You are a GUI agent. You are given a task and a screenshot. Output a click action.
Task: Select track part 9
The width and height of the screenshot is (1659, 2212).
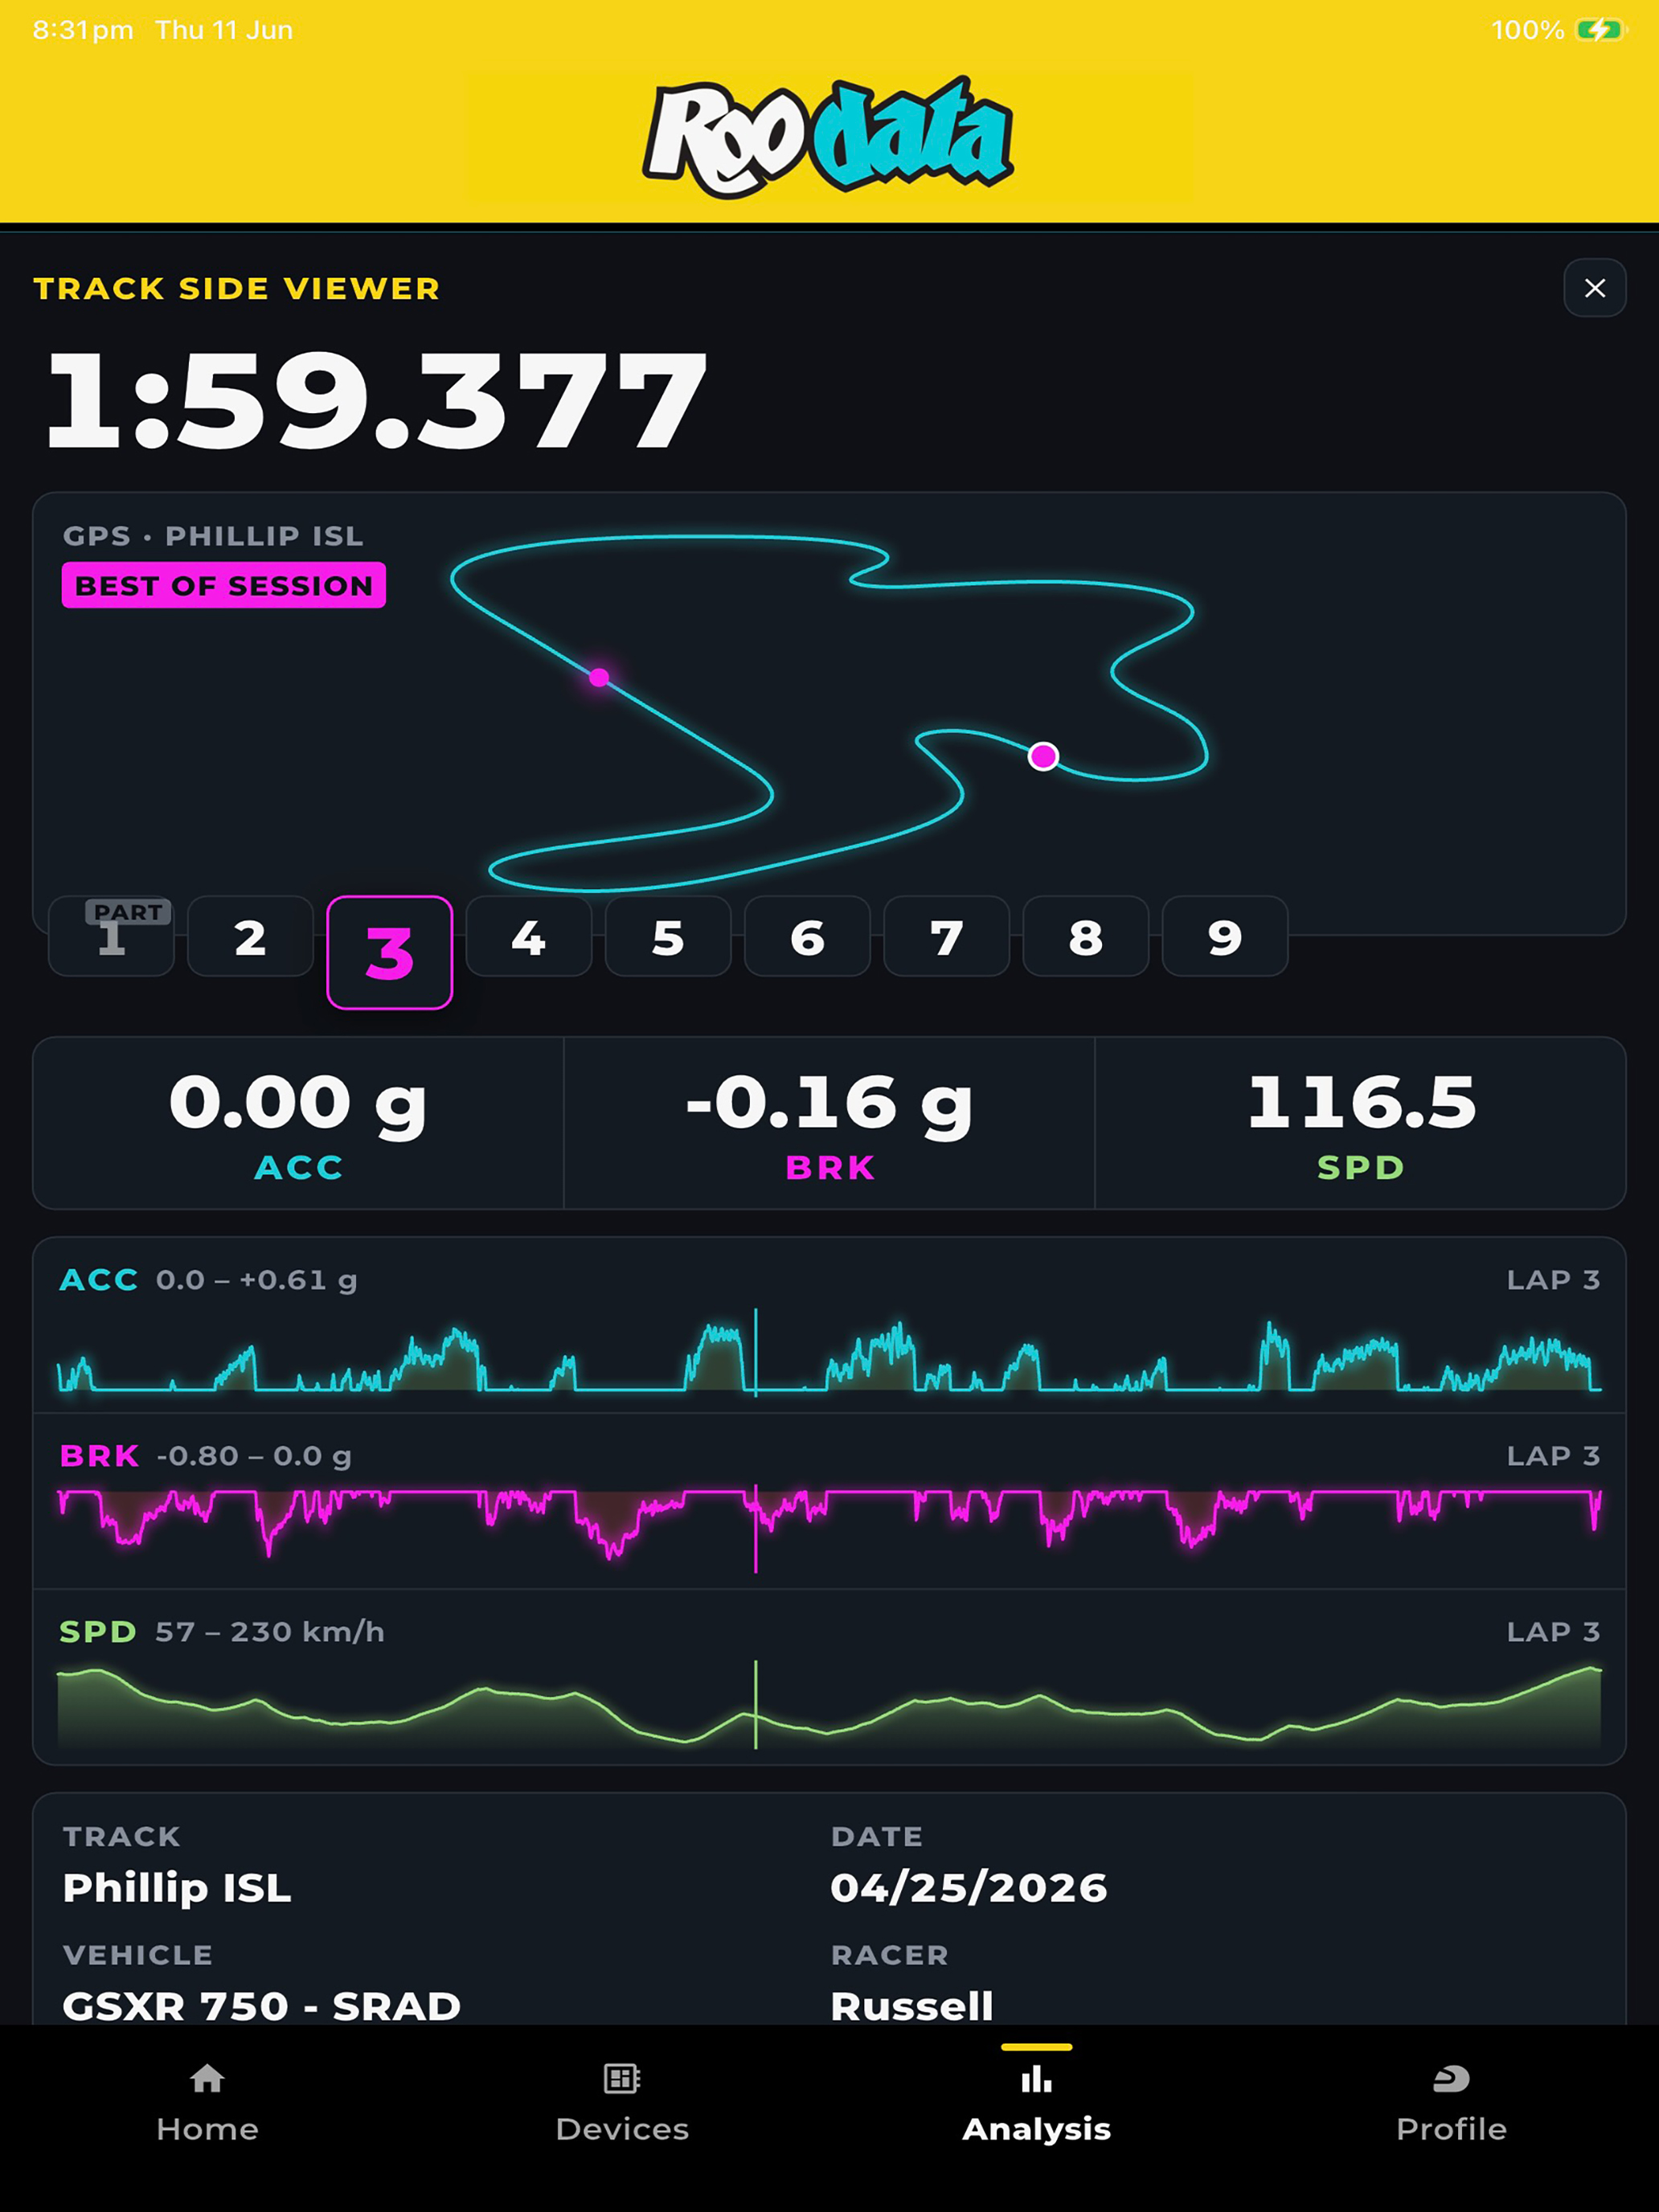coord(1225,936)
